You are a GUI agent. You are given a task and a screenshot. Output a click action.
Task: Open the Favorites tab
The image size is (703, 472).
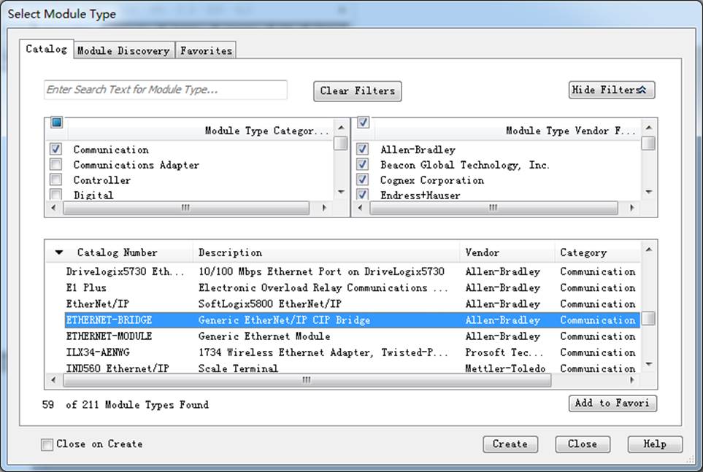(207, 50)
